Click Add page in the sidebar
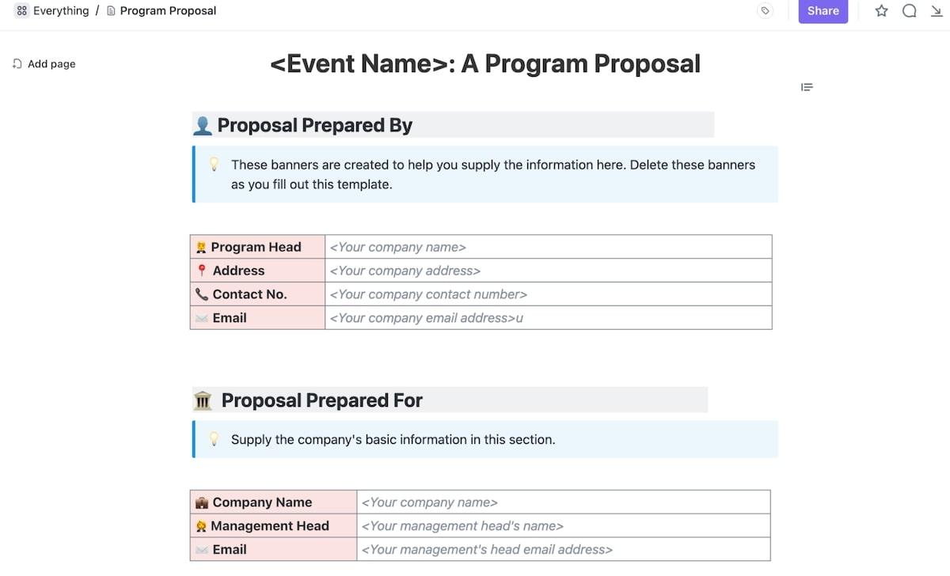This screenshot has width=950, height=576. tap(51, 64)
